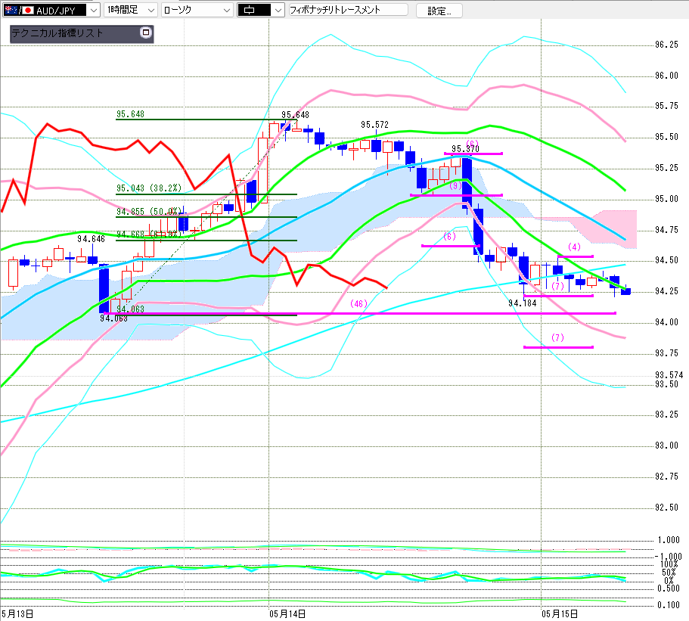
Task: Click the 94.646 price label
Action: [x=91, y=239]
